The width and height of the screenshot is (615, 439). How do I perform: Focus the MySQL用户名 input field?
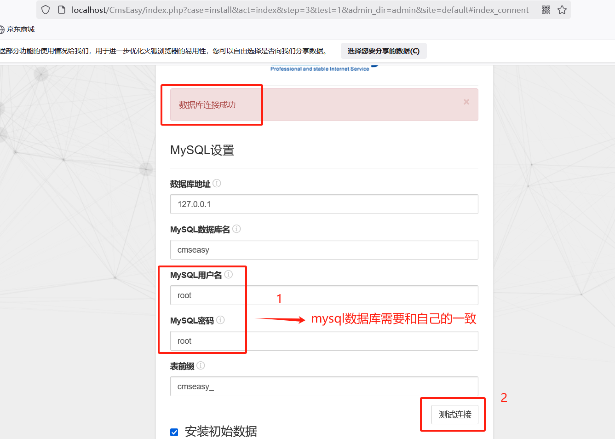(x=324, y=295)
